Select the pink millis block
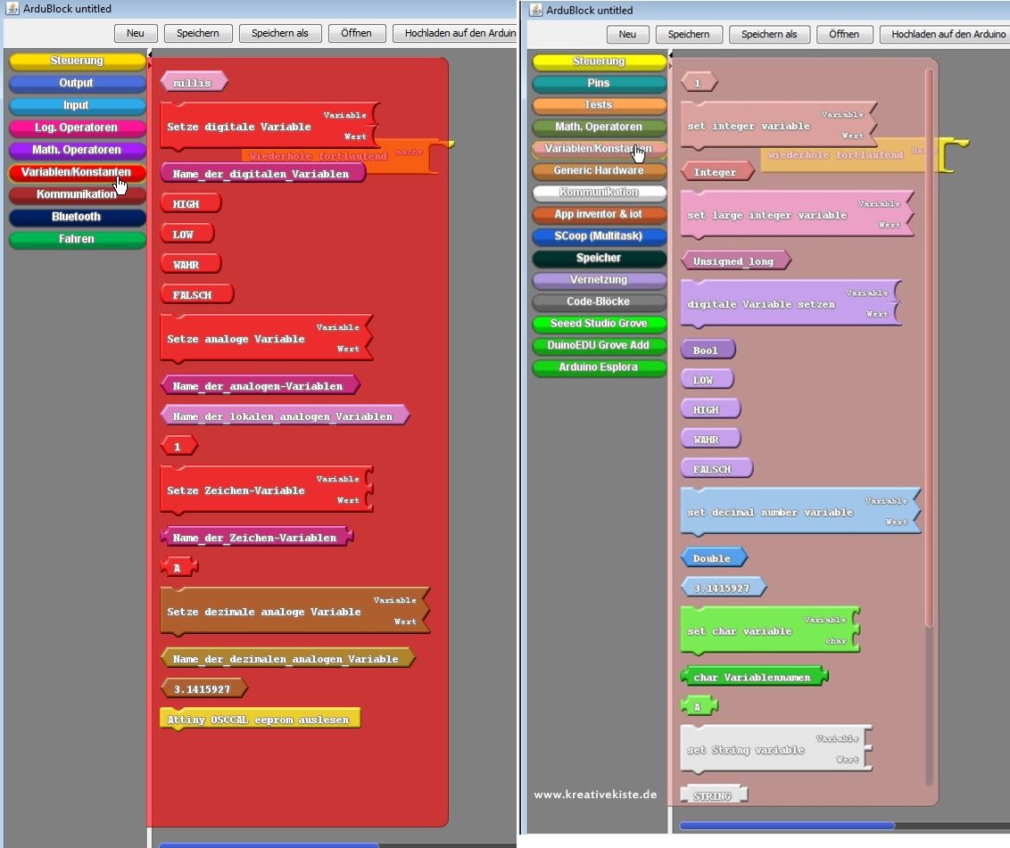Viewport: 1010px width, 848px height. (x=194, y=82)
